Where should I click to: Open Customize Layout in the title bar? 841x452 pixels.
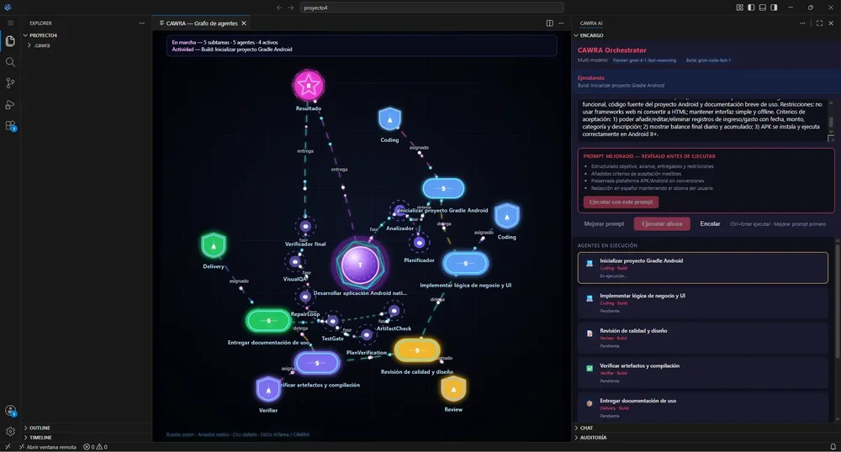pyautogui.click(x=739, y=8)
